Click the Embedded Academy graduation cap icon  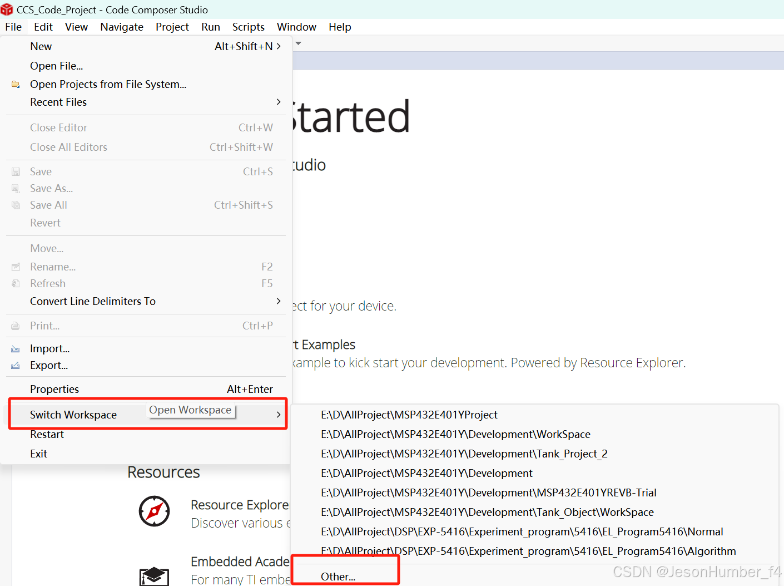pyautogui.click(x=154, y=576)
